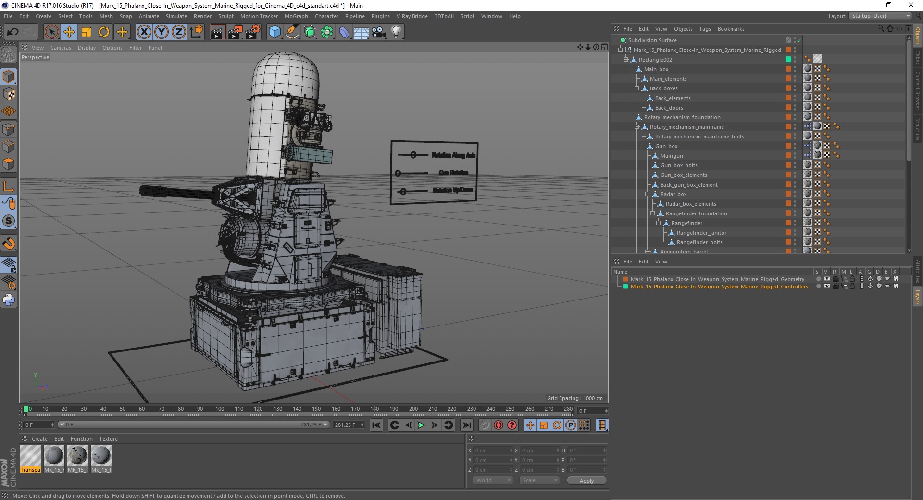923x500 pixels.
Task: Open the Objects menu in Object Manager
Action: click(x=683, y=29)
